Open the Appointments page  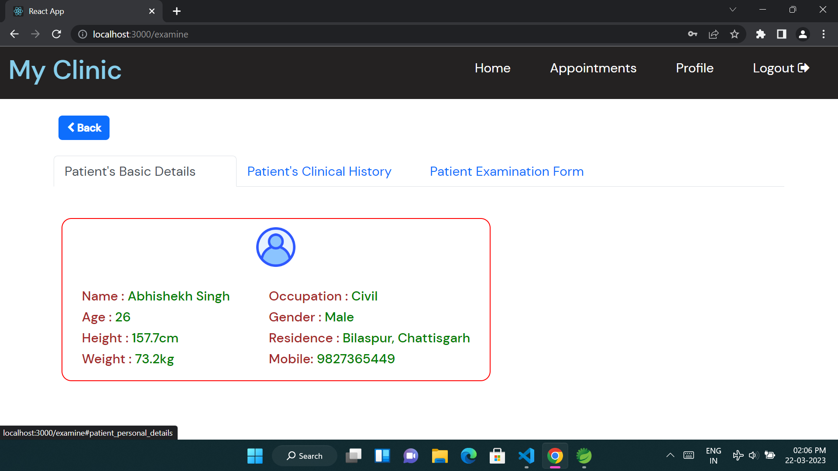tap(593, 68)
